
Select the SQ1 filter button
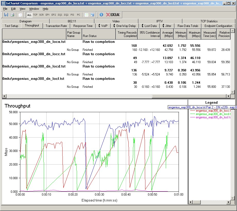pyautogui.click(x=60, y=15)
